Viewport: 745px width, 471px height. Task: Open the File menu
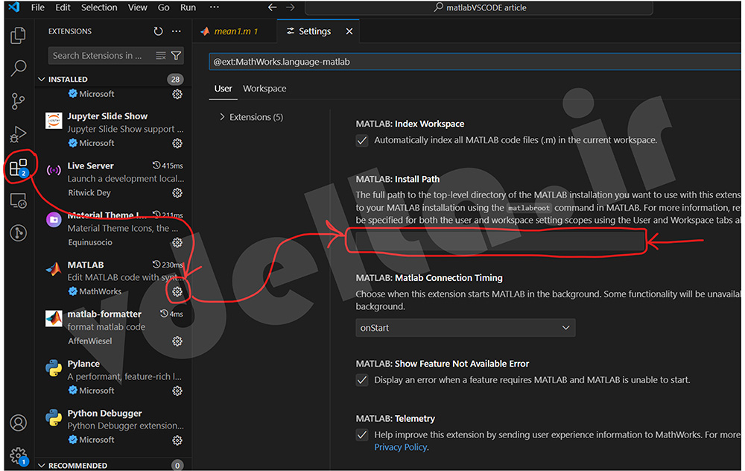37,7
